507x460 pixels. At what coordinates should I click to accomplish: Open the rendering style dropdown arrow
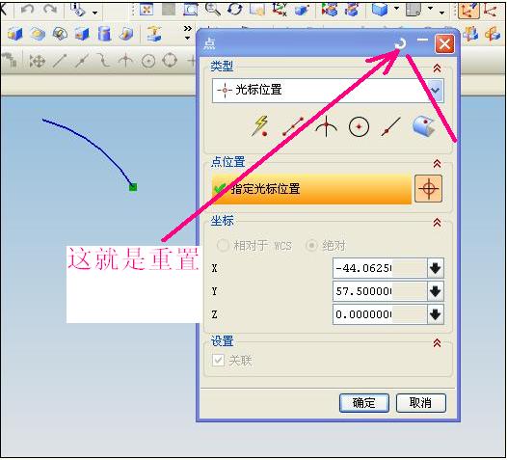click(x=396, y=9)
